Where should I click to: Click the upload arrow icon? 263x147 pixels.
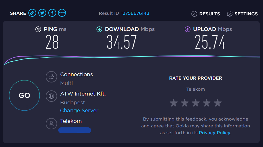[188, 29]
